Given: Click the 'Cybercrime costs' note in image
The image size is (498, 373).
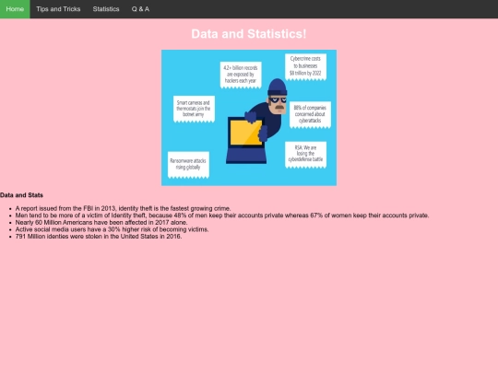Looking at the screenshot, I should click(305, 66).
